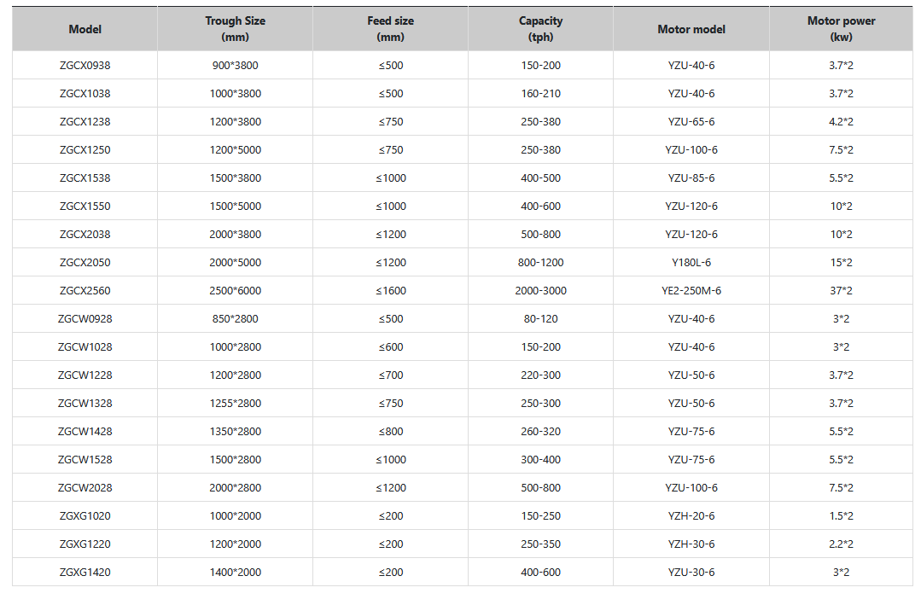Click the YZH-20-6 motor model cell
The image size is (921, 605).
coord(691,516)
